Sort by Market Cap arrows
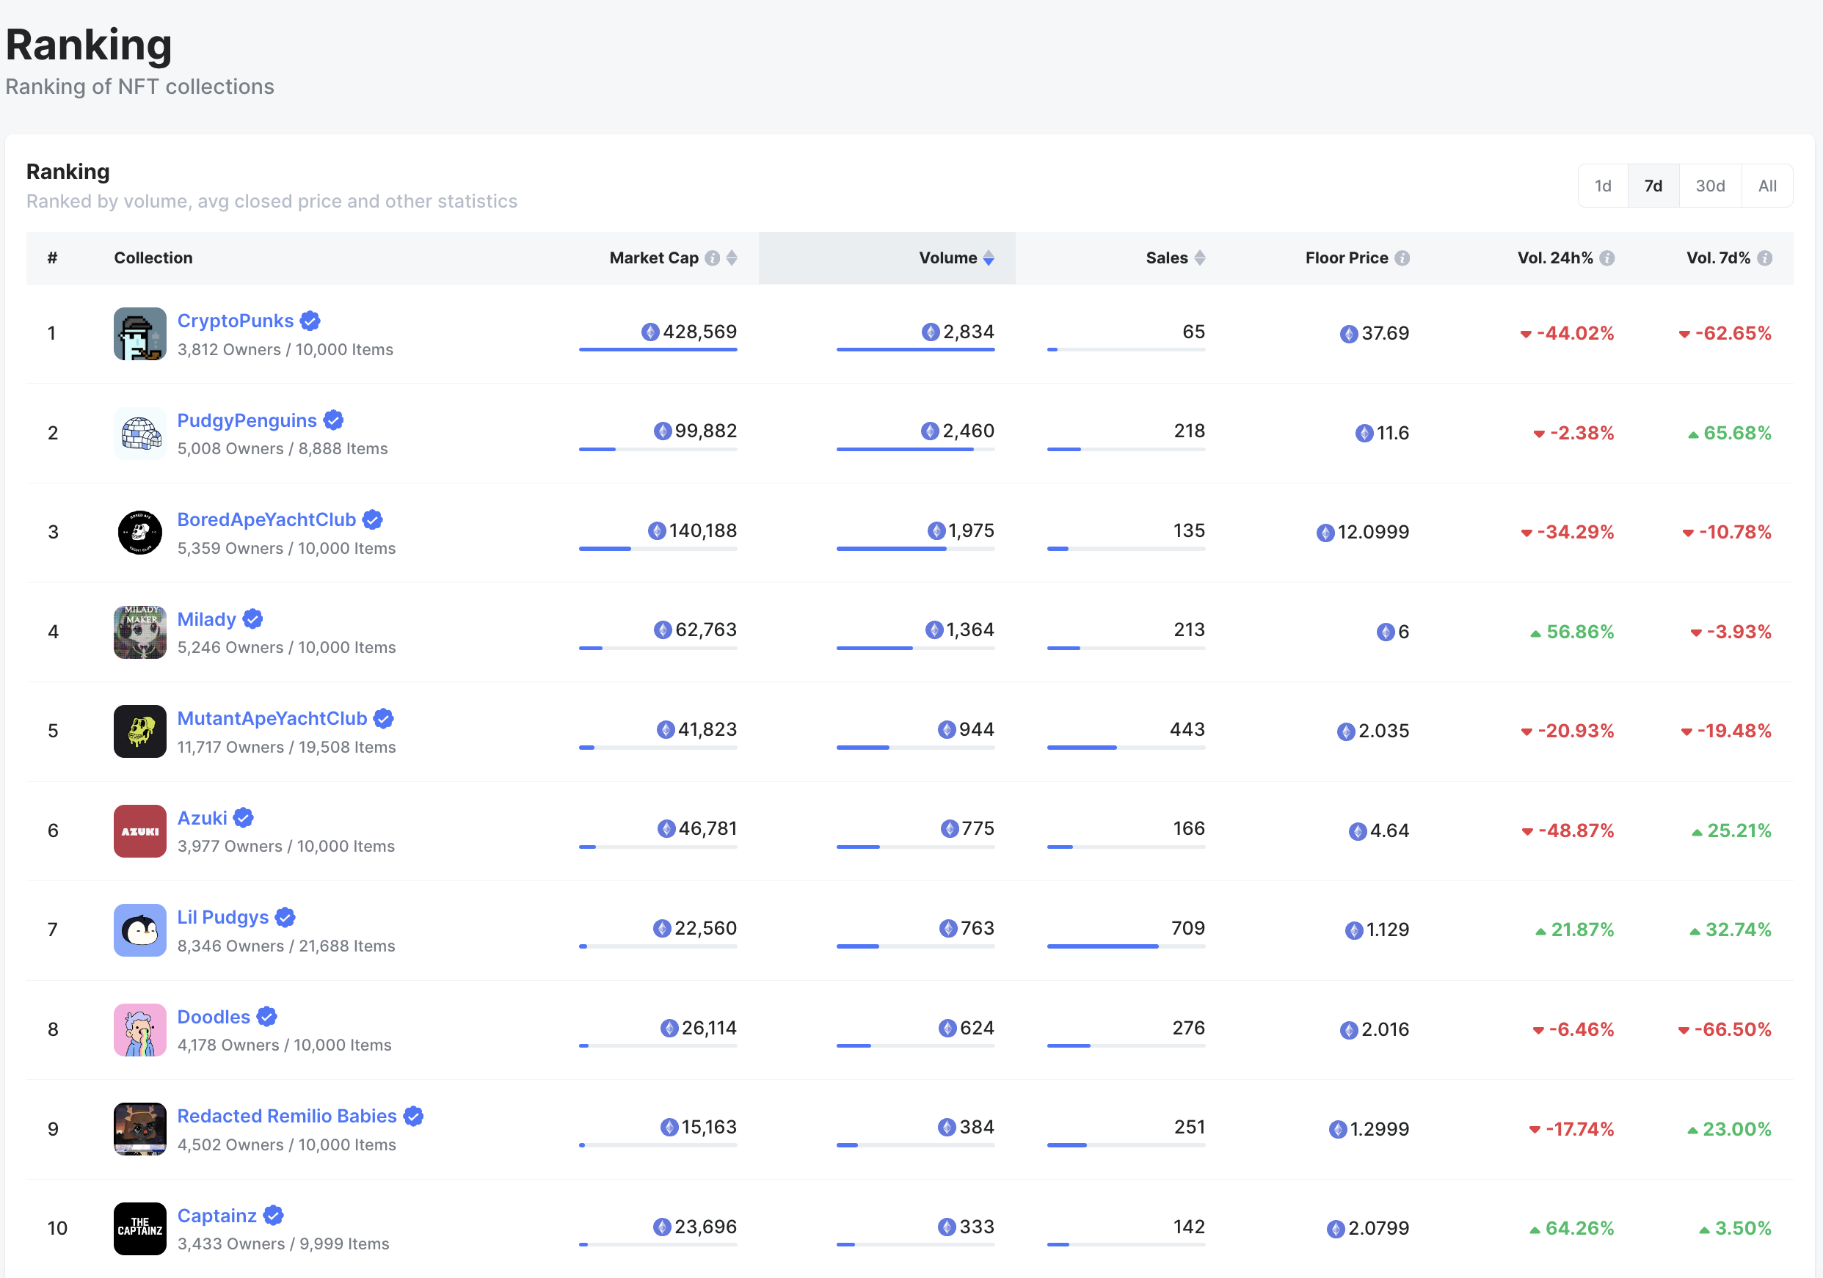Screen dimensions: 1823x1278 coord(732,258)
